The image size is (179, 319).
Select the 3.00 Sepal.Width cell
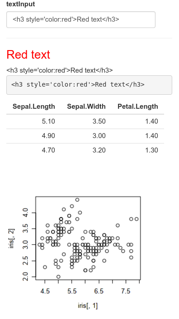[99, 136]
